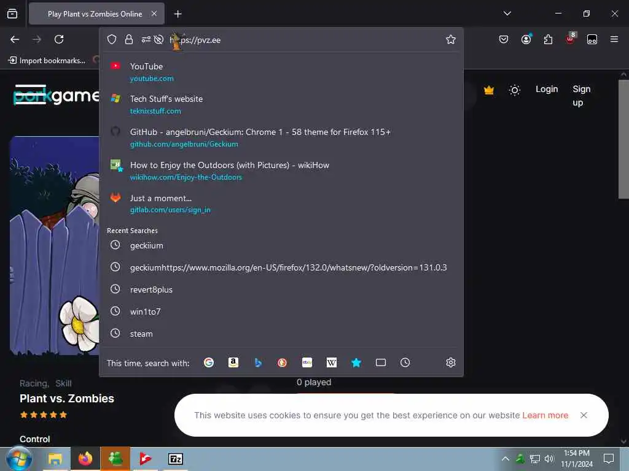This screenshot has width=629, height=471.
Task: Open the Extensions puzzle icon
Action: (548, 39)
